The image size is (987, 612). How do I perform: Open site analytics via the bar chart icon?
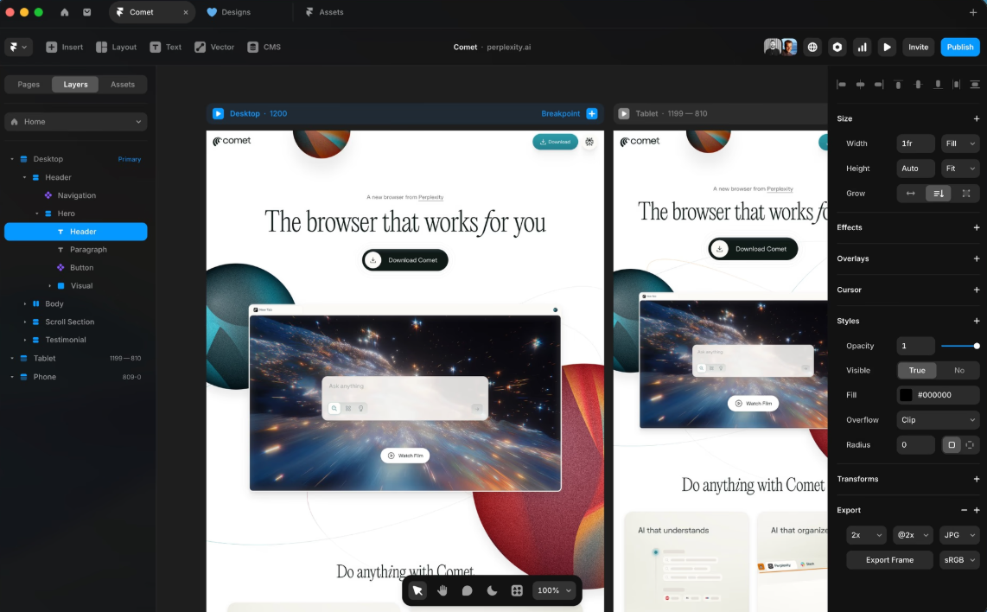click(862, 47)
